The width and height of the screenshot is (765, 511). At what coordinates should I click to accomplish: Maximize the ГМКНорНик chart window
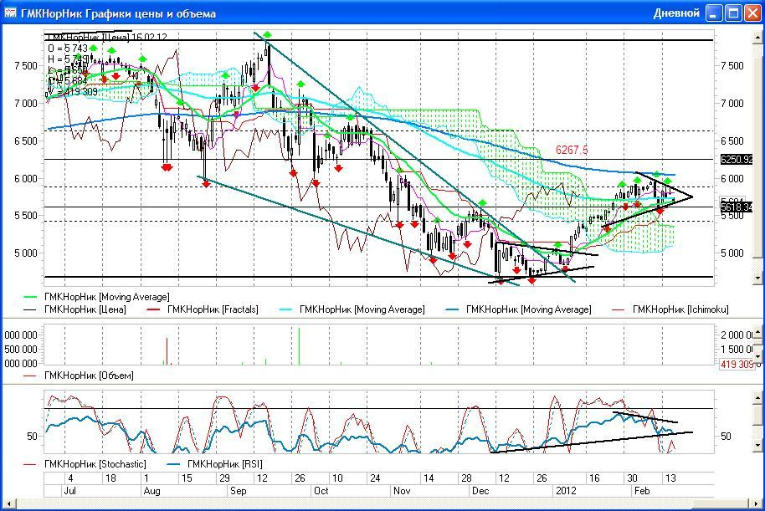pos(733,13)
